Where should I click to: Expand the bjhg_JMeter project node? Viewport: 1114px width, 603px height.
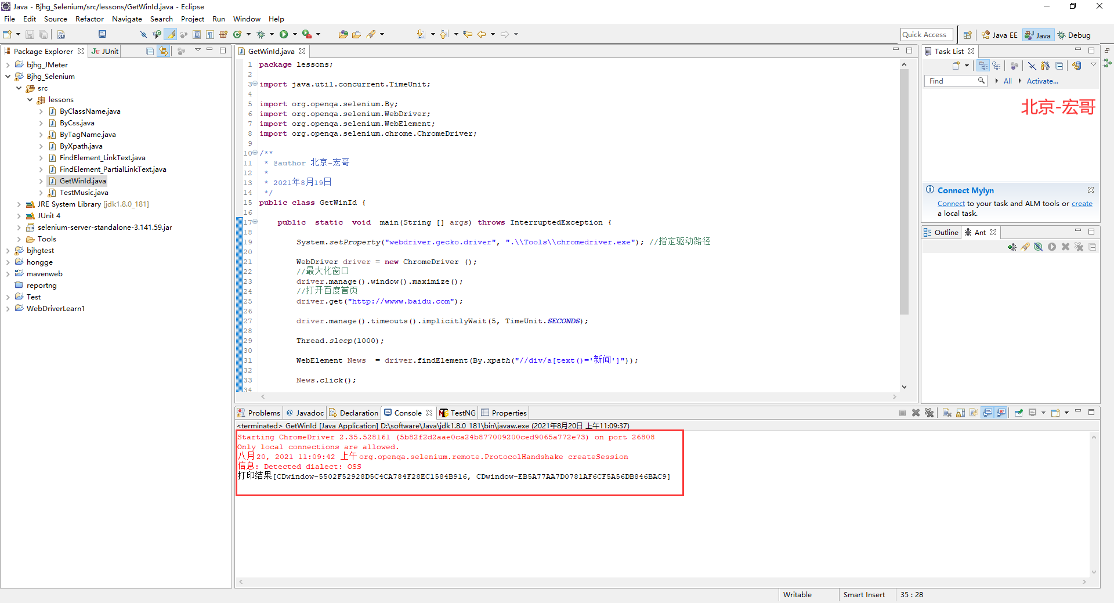click(x=8, y=65)
